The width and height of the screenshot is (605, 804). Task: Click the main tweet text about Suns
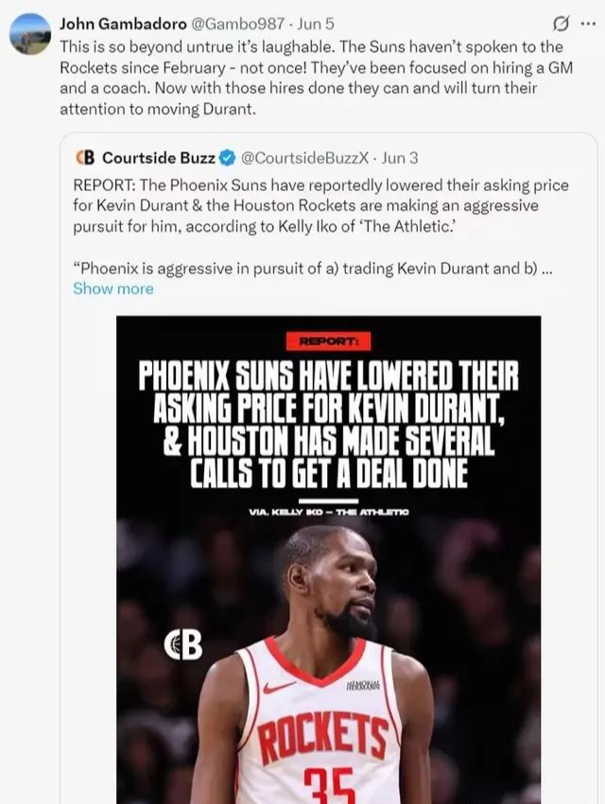[x=316, y=78]
